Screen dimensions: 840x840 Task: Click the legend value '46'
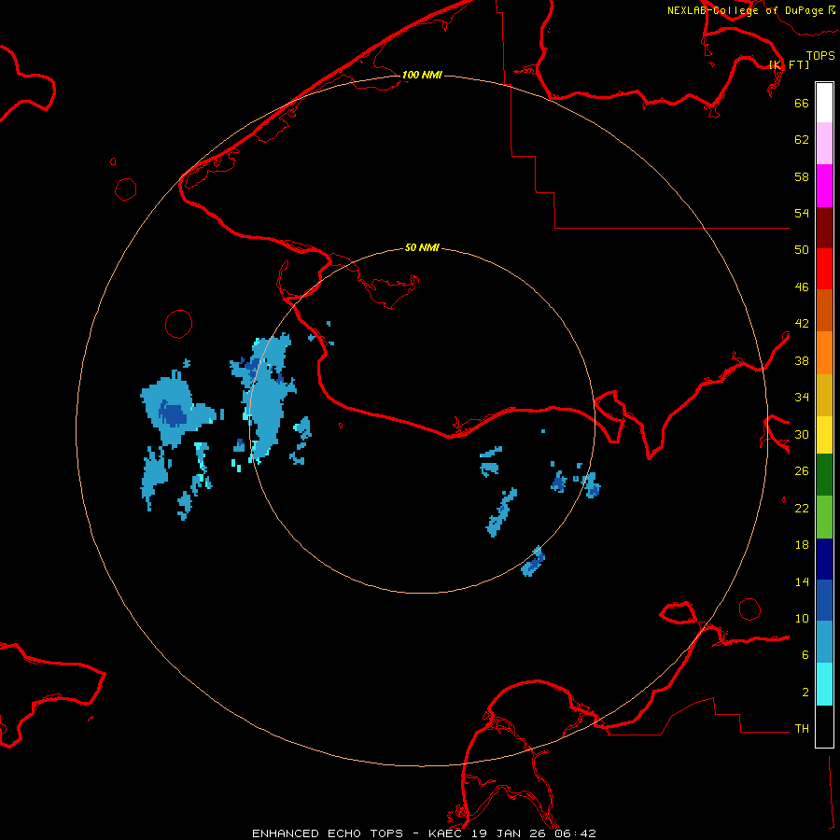802,287
